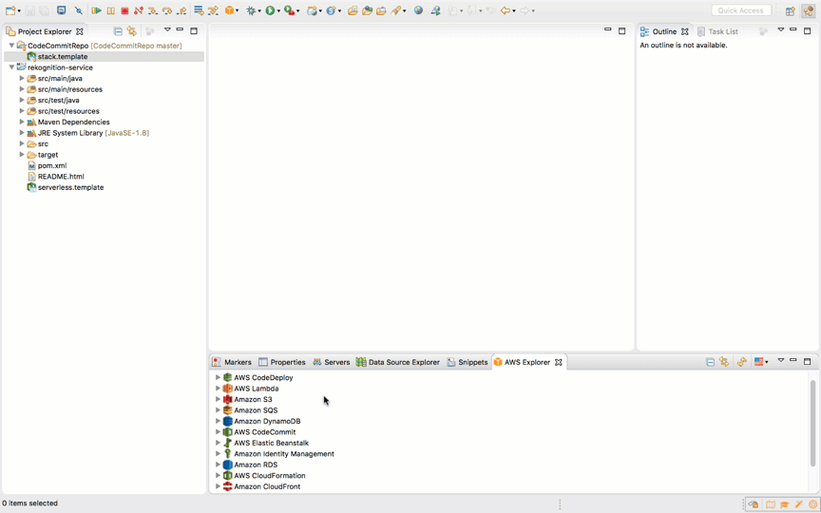Click the Step Over toolbar icon
The image size is (821, 513).
pos(167,10)
